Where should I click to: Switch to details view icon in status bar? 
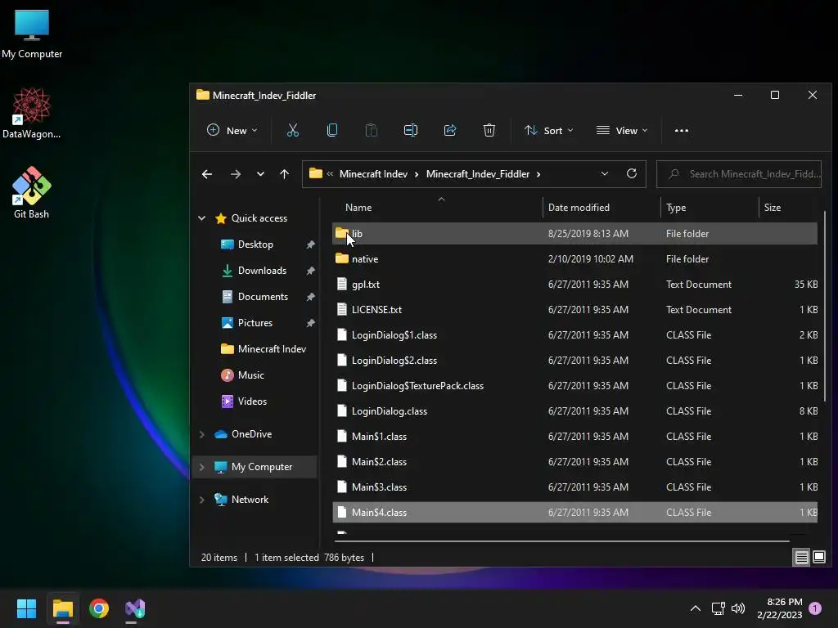(x=802, y=558)
